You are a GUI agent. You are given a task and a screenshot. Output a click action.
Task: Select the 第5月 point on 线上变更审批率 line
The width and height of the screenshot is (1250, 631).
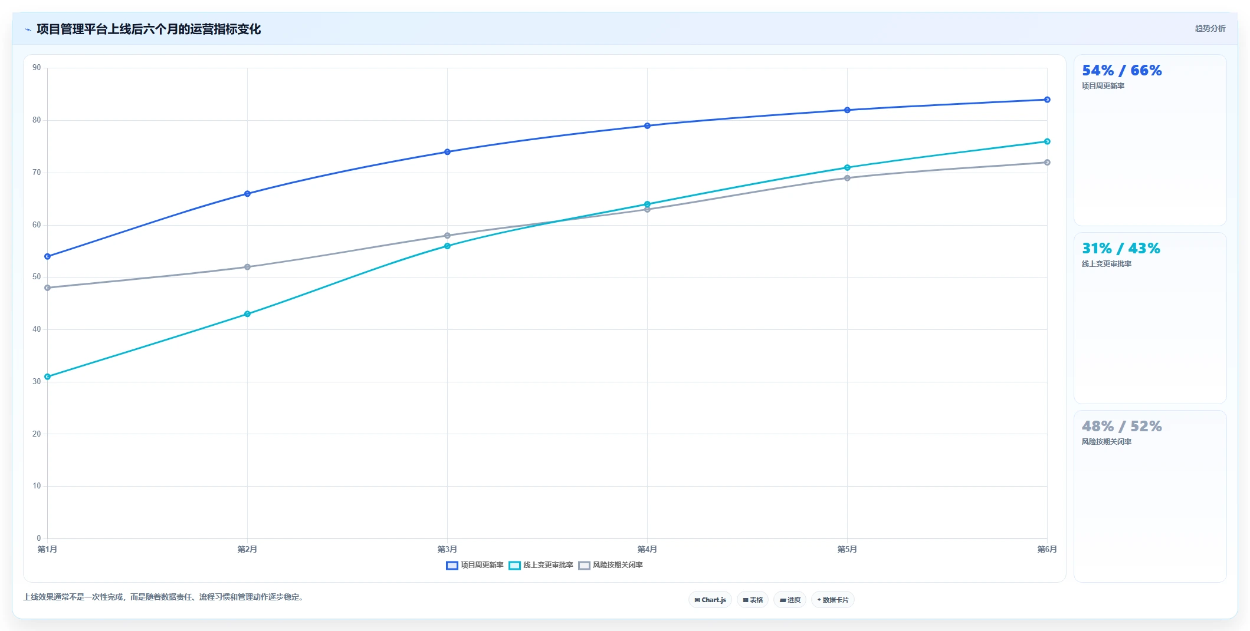click(847, 167)
